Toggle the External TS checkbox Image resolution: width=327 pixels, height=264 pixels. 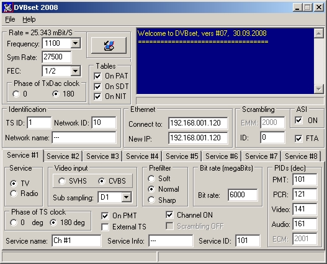[105, 227]
